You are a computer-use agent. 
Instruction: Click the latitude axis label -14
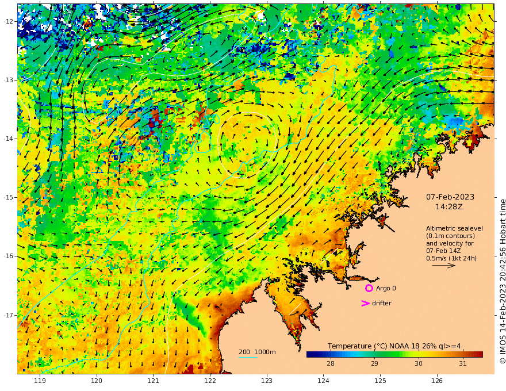pyautogui.click(x=9, y=139)
